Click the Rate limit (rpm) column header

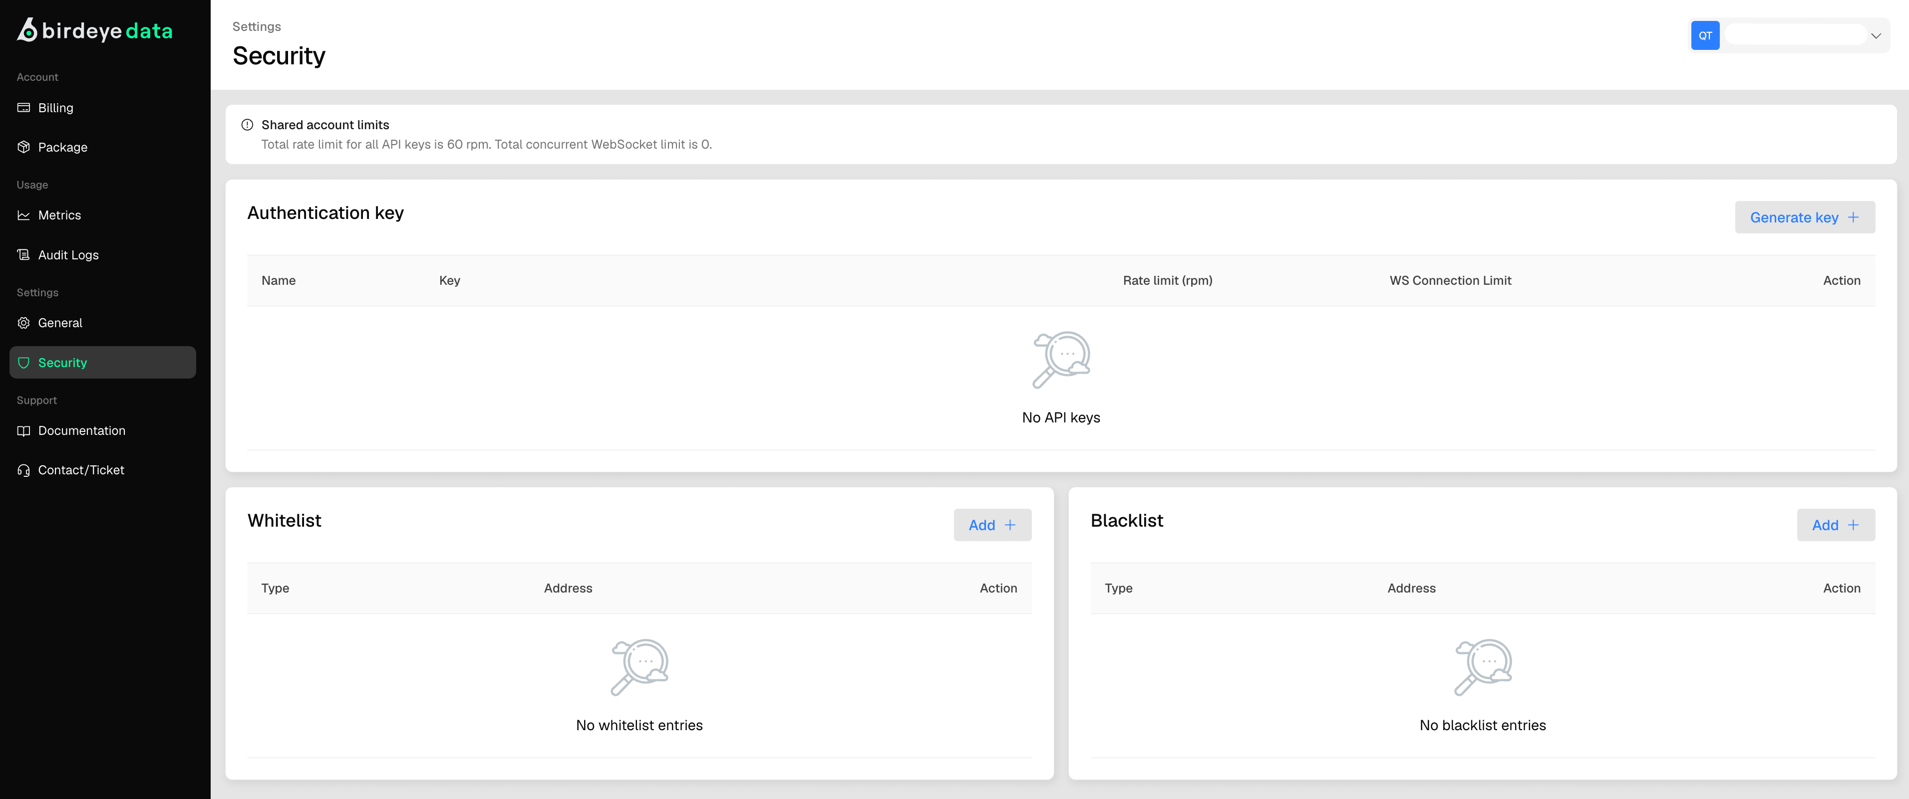(x=1167, y=280)
